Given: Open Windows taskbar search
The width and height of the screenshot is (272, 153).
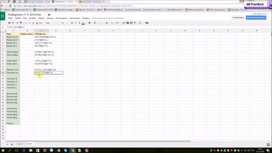Looking at the screenshot, I should pyautogui.click(x=10, y=150).
